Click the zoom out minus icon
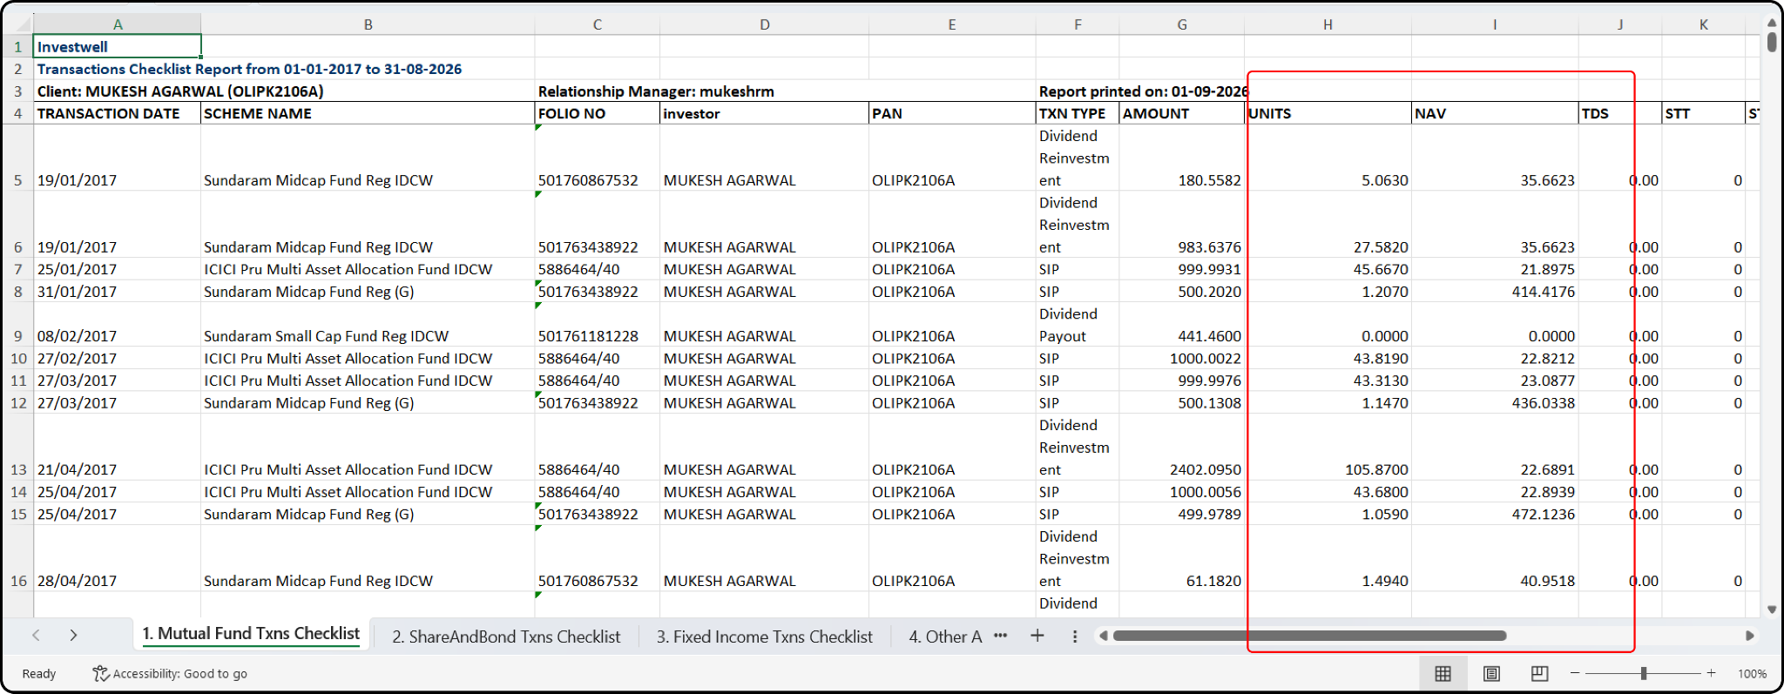1784x694 pixels. click(1575, 673)
